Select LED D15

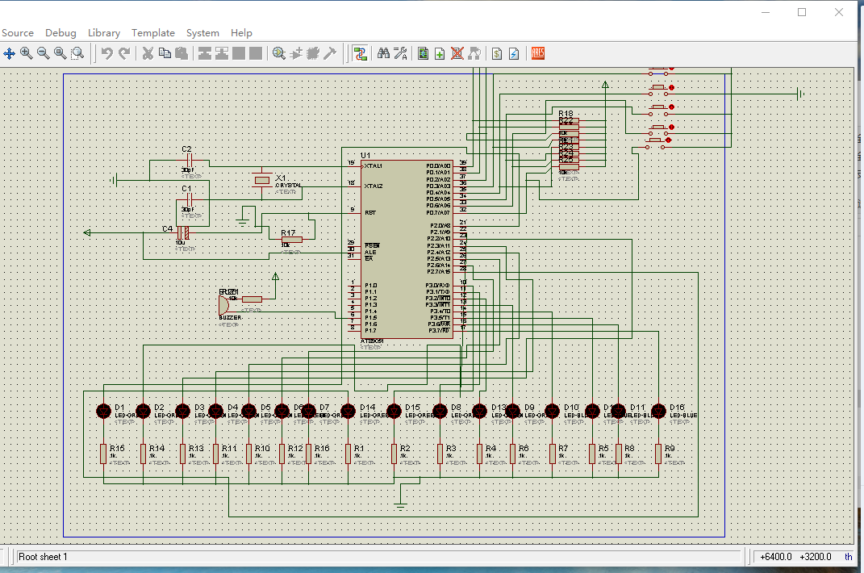[x=394, y=411]
